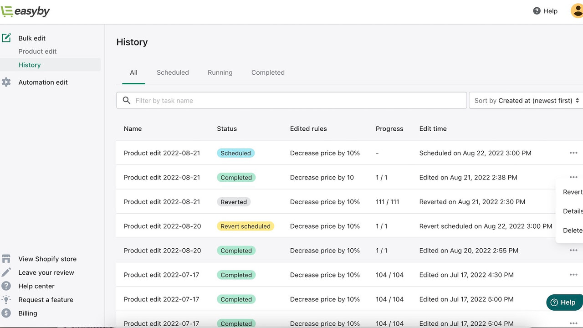Screen dimensions: 583x328
Task: Click the Leave your review link
Action: pyautogui.click(x=46, y=272)
